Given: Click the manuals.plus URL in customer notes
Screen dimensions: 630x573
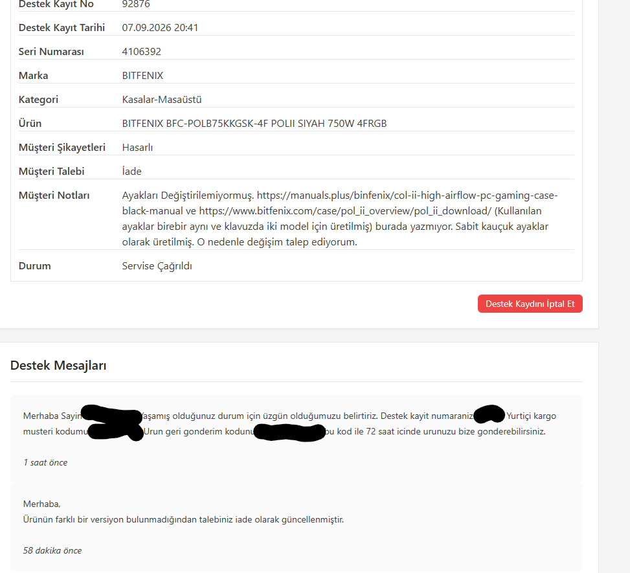Looking at the screenshot, I should click(x=340, y=203).
